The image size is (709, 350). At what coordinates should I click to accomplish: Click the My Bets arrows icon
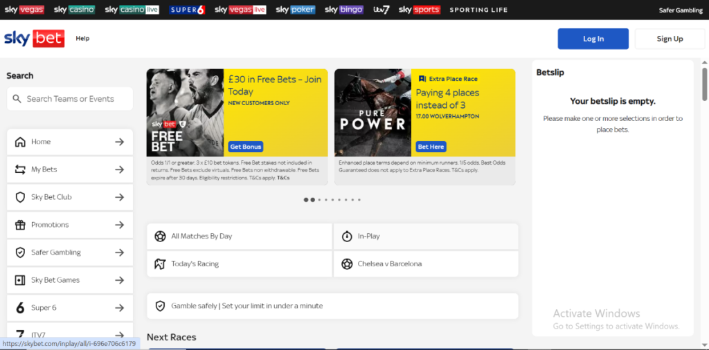click(20, 169)
